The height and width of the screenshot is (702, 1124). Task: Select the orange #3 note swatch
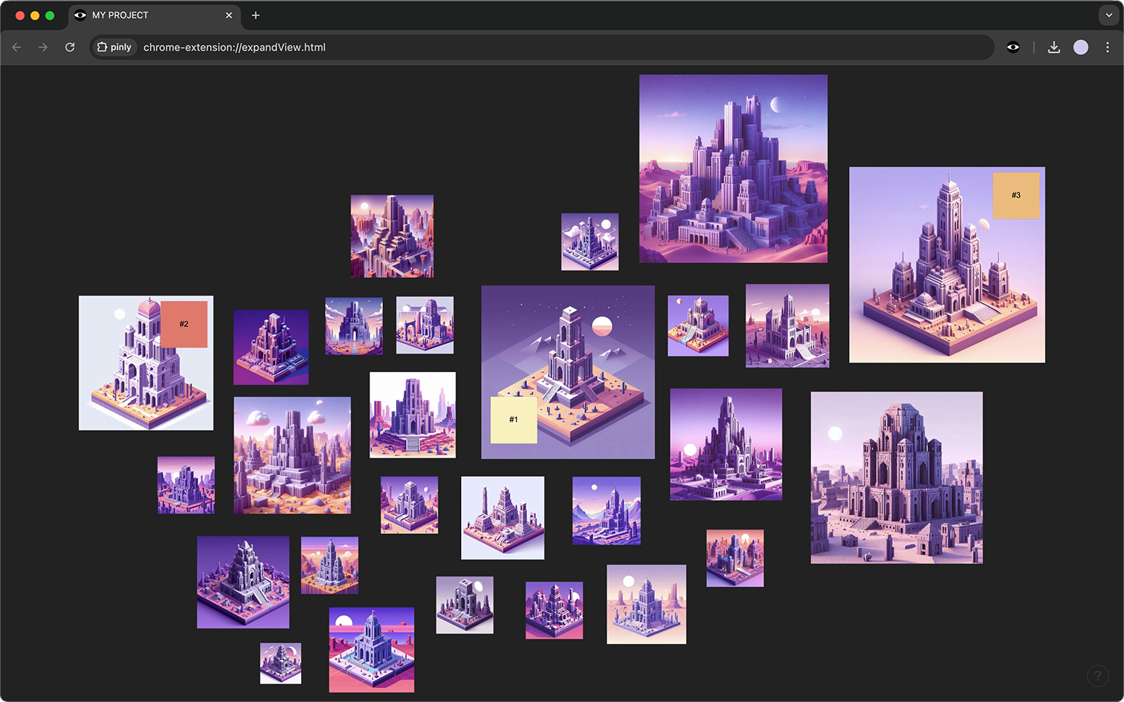1015,195
